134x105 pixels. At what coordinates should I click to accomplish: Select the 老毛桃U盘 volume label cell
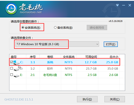(50, 75)
